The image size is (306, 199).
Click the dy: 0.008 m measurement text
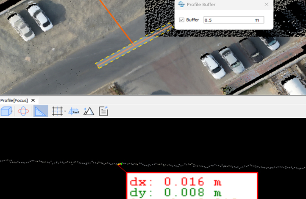point(175,192)
